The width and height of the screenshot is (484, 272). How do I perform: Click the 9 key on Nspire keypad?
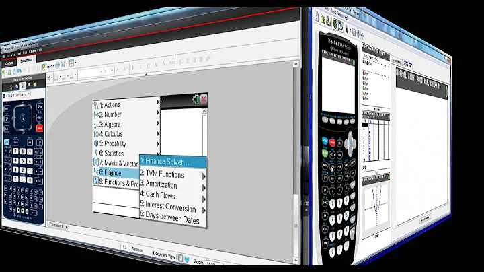pos(30,151)
